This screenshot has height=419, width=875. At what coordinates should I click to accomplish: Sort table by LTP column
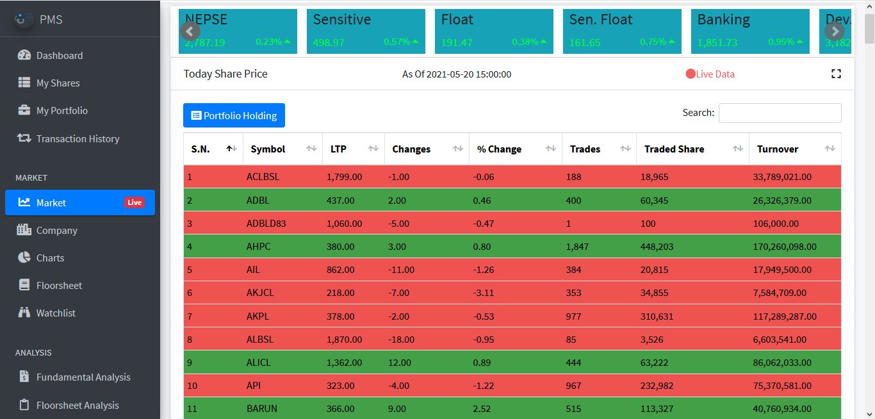(353, 149)
